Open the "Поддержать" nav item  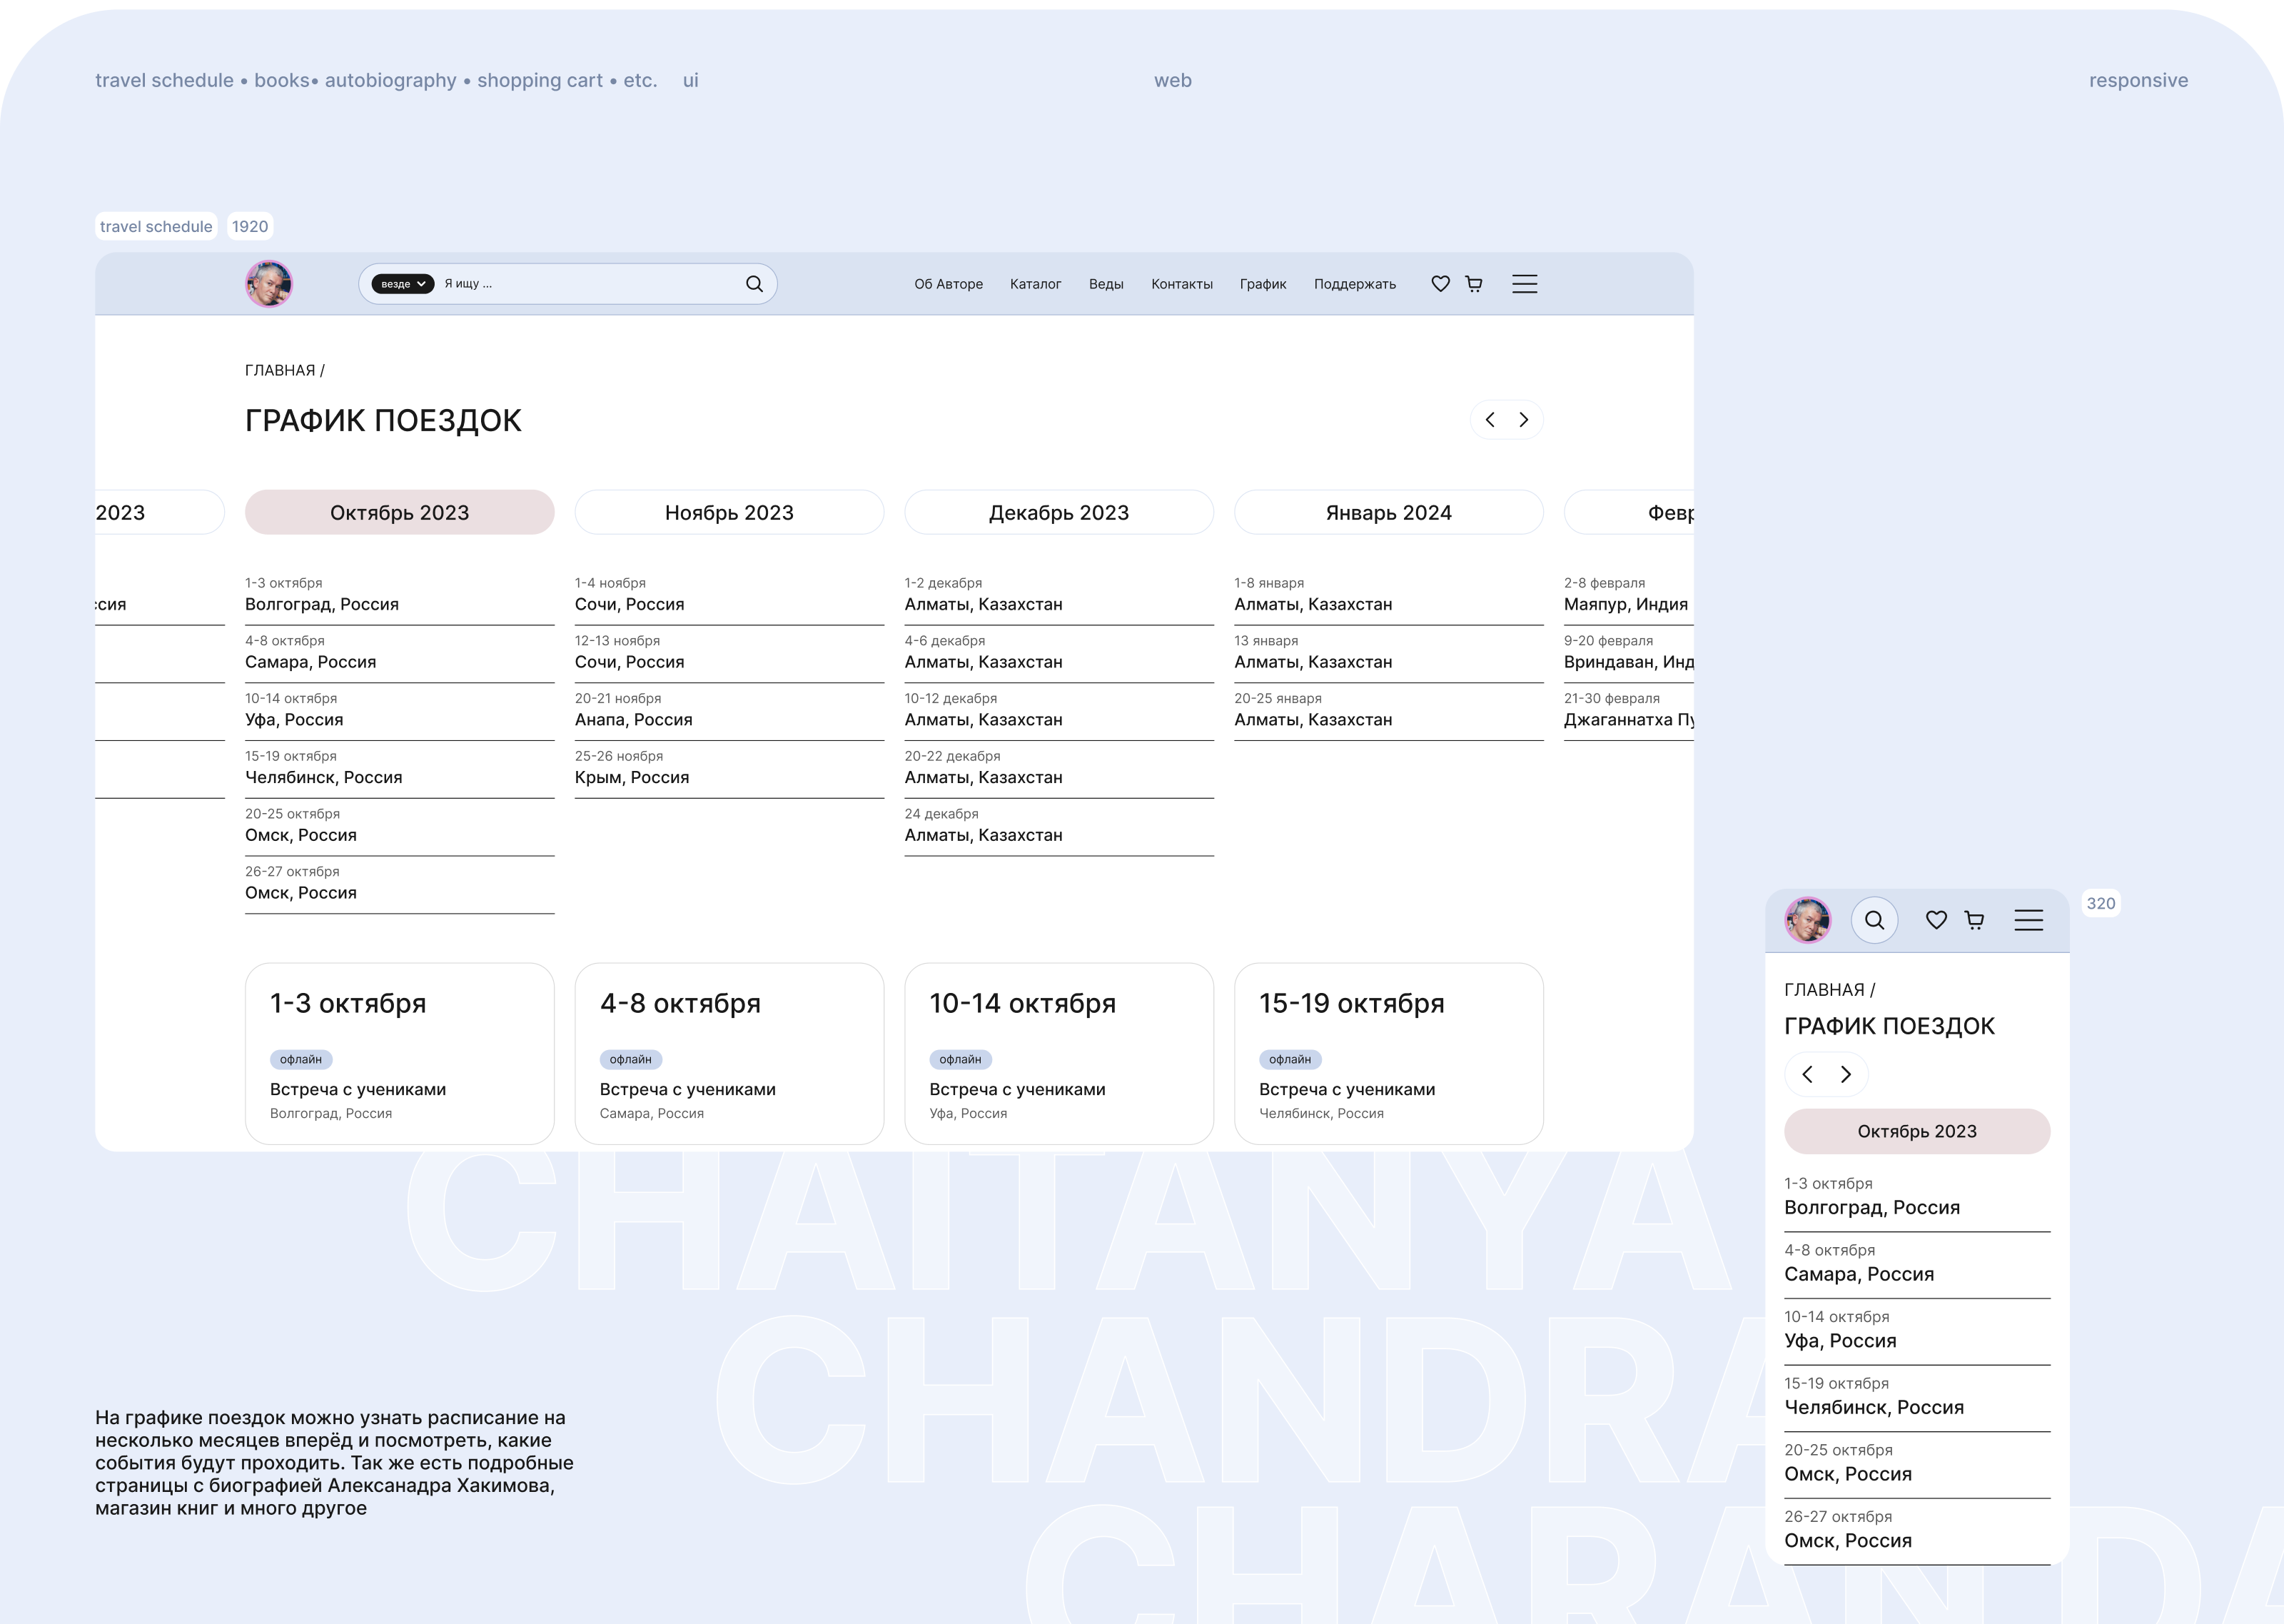(x=1355, y=284)
